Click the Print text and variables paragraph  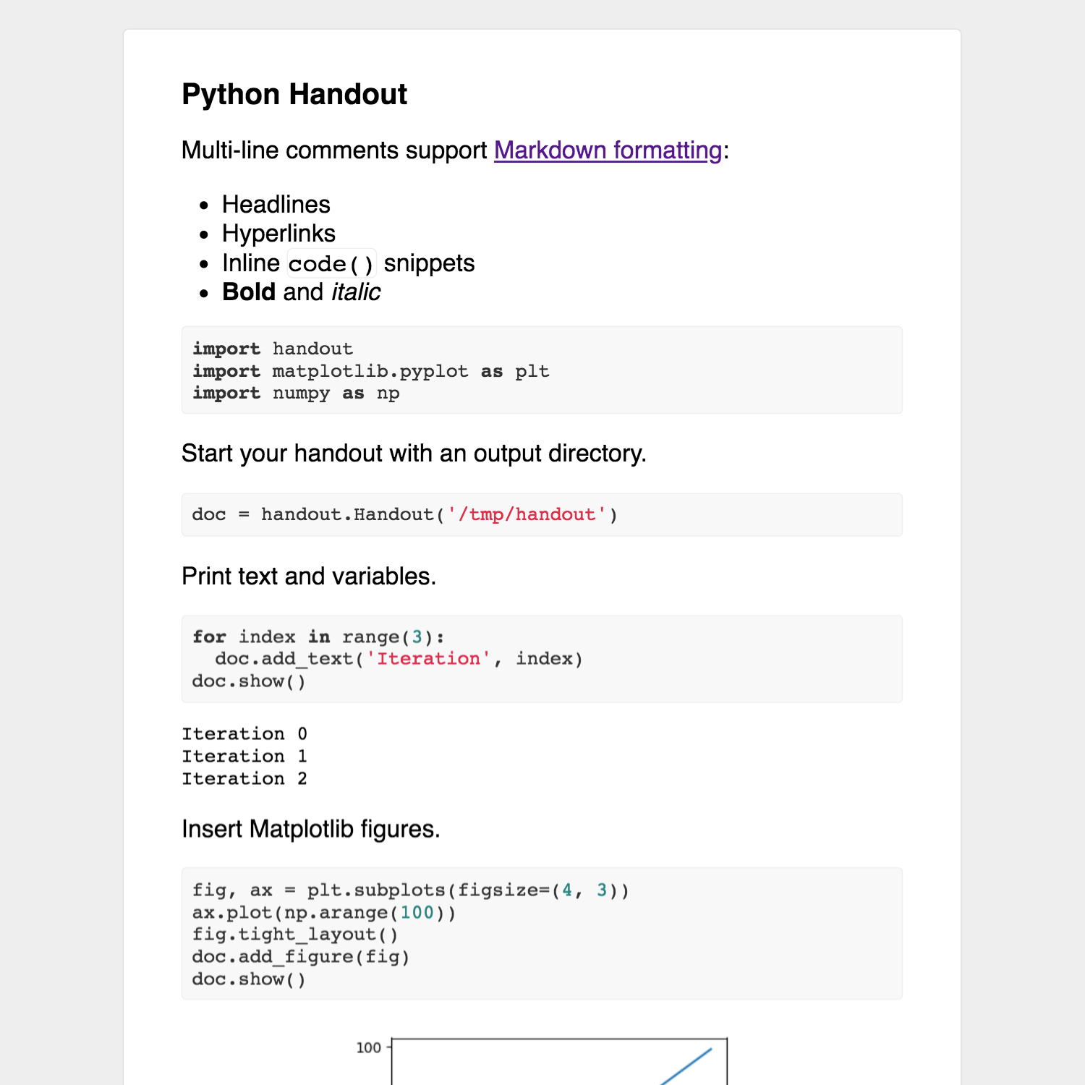tap(309, 576)
